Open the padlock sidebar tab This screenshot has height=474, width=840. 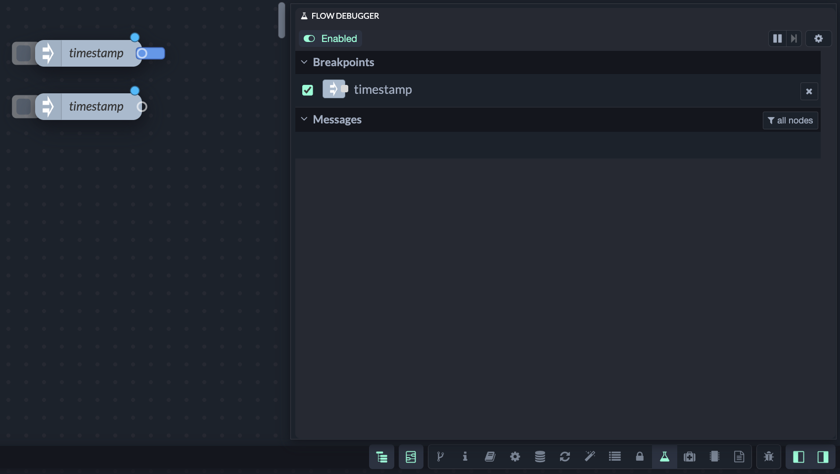(x=640, y=457)
